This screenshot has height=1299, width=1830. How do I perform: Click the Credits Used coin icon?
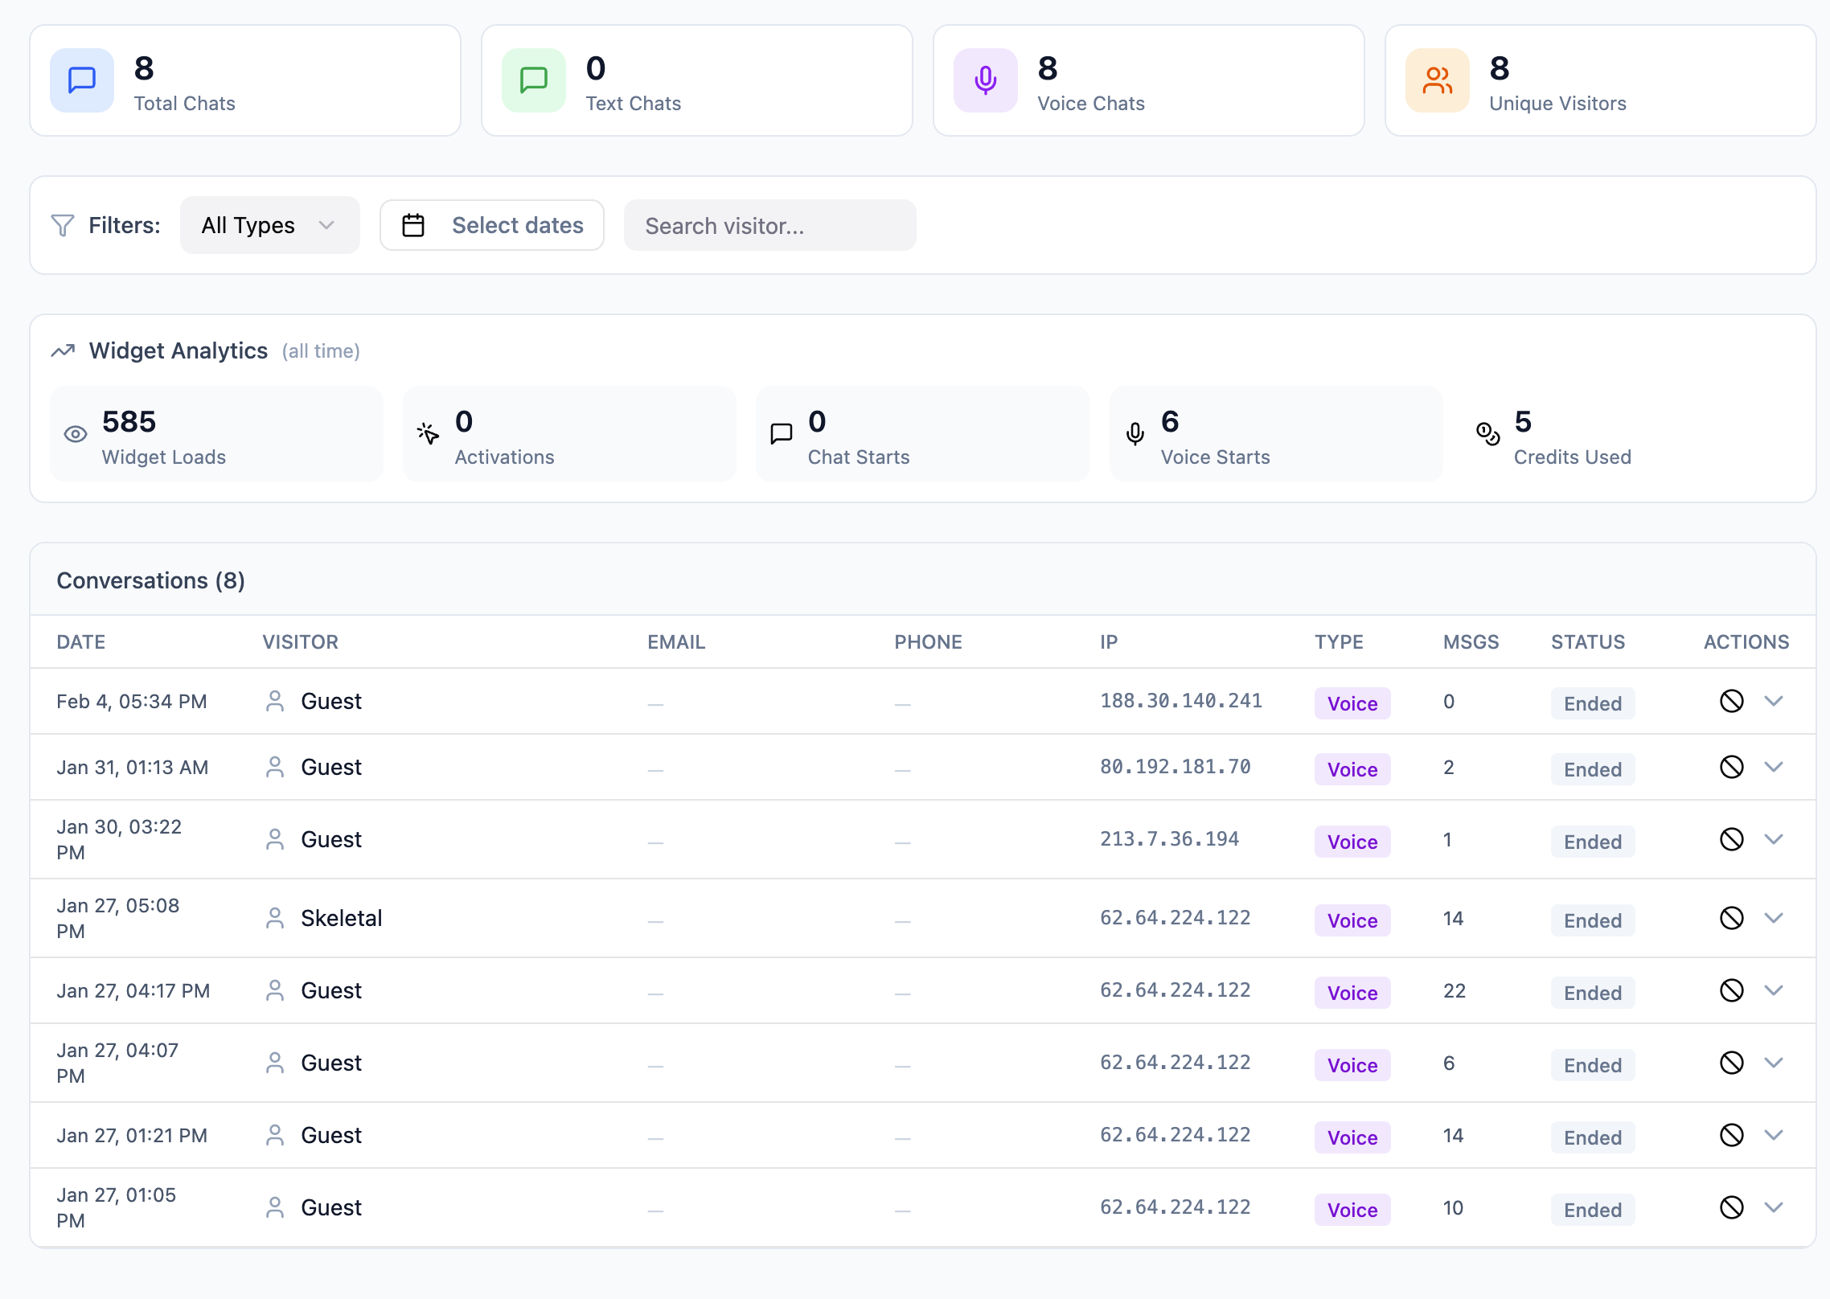tap(1488, 433)
